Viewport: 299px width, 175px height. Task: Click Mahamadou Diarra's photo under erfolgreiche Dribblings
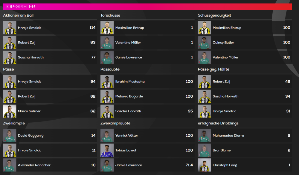pos(204,135)
